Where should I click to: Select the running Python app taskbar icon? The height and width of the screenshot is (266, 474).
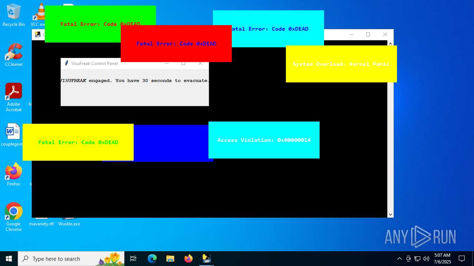[x=206, y=259]
